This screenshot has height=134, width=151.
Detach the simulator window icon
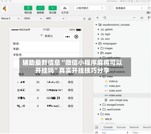pos(90,19)
